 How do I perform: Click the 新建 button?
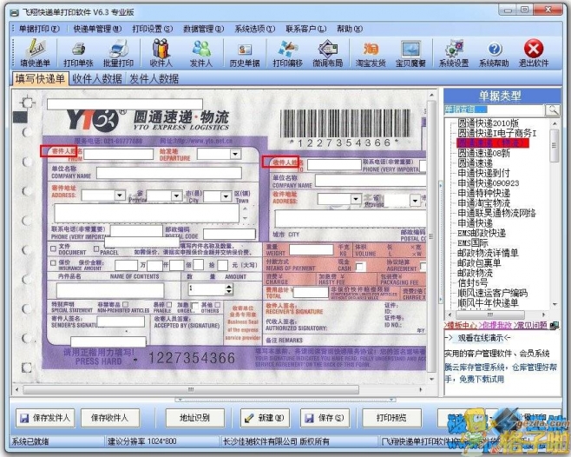[265, 418]
